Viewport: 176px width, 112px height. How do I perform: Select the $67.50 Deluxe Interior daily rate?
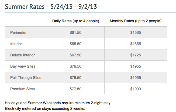click(x=75, y=55)
